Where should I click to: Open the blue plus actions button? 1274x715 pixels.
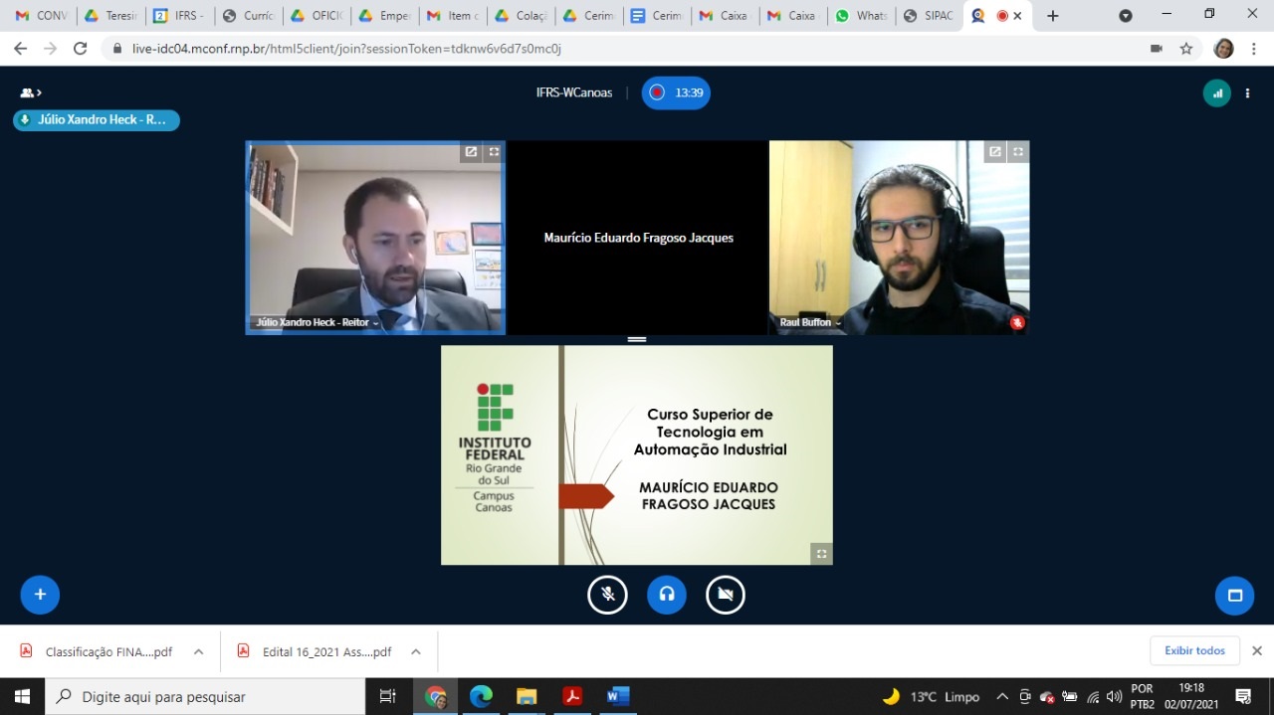40,595
